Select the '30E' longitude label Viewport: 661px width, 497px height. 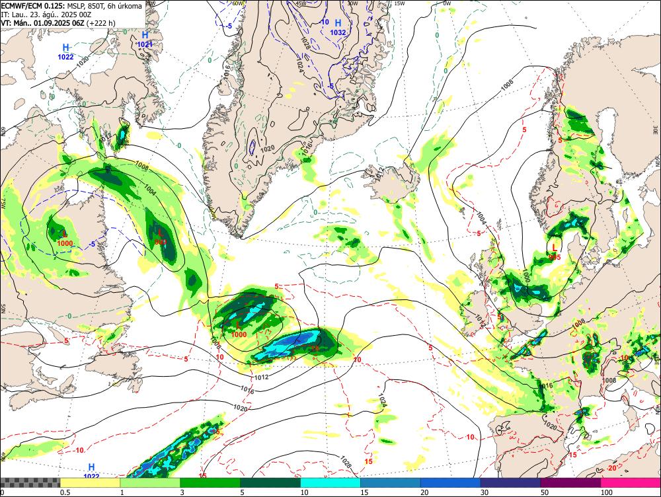(656, 130)
